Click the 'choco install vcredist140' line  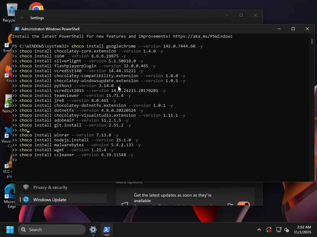[x=81, y=71]
